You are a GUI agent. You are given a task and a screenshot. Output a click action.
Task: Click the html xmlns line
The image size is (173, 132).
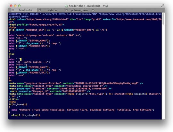point(85,21)
